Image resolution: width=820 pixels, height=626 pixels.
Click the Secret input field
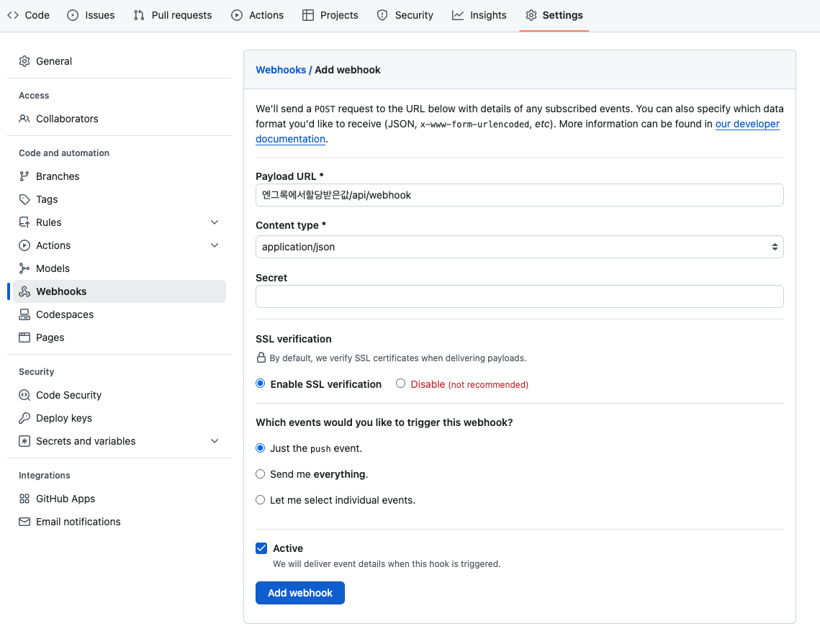click(519, 296)
